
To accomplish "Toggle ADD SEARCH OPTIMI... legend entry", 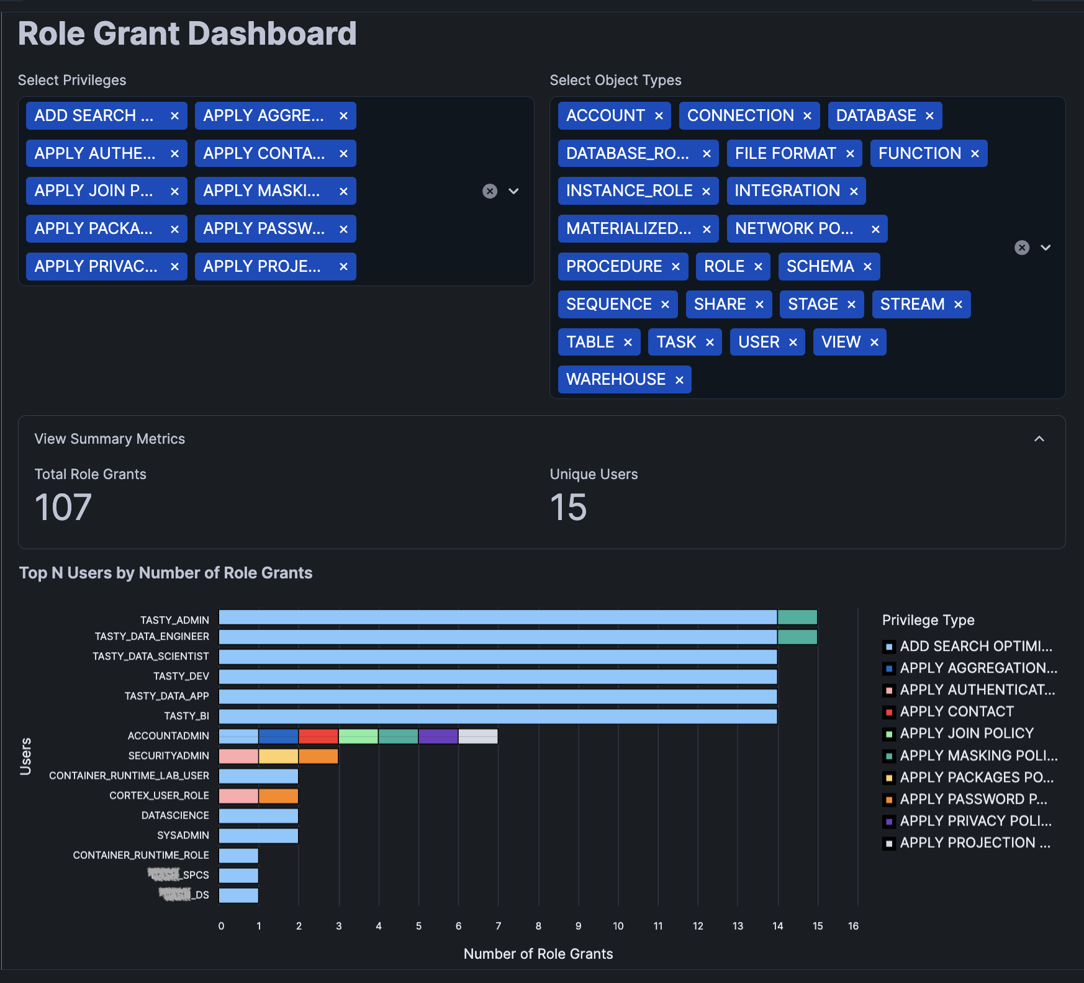I will [x=975, y=647].
